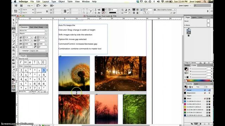Click text "Option/Alt: moves gap selected"
Screen dimensions: 225x126
pos(72,39)
